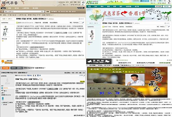Click the yellow star rank icon under 現代茶藝 poster avatar
Screen dimensions: 172x117
coord(3,41)
